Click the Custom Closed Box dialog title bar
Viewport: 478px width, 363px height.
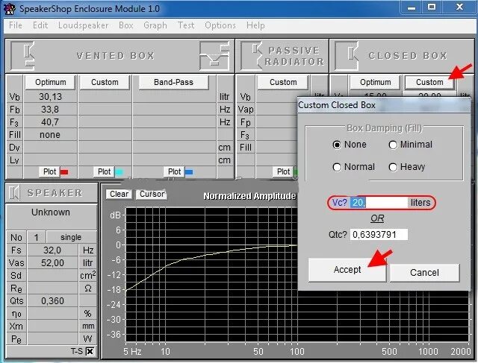tap(384, 105)
